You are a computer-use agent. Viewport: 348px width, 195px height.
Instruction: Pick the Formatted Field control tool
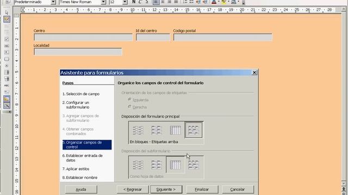coord(7,53)
